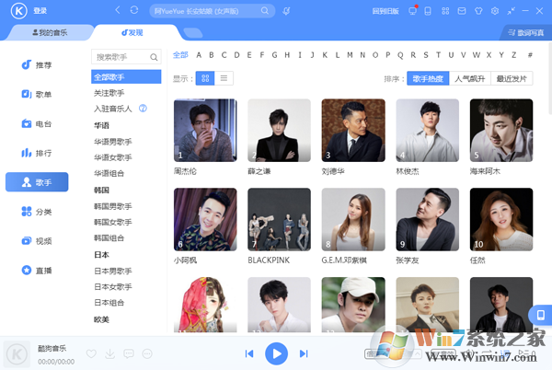The height and width of the screenshot is (370, 552).
Task: Open the screen cast monitor icon
Action: pos(412,11)
